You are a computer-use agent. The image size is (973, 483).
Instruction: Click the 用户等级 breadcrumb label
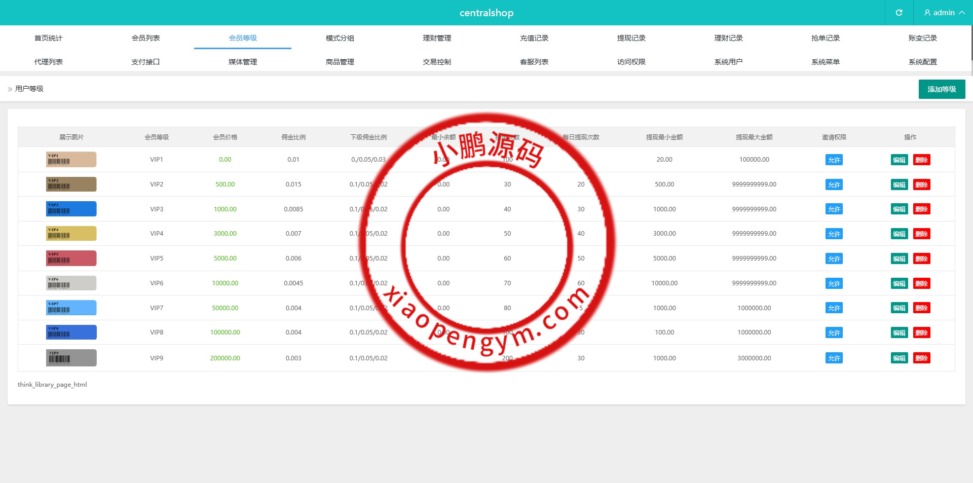[x=29, y=89]
